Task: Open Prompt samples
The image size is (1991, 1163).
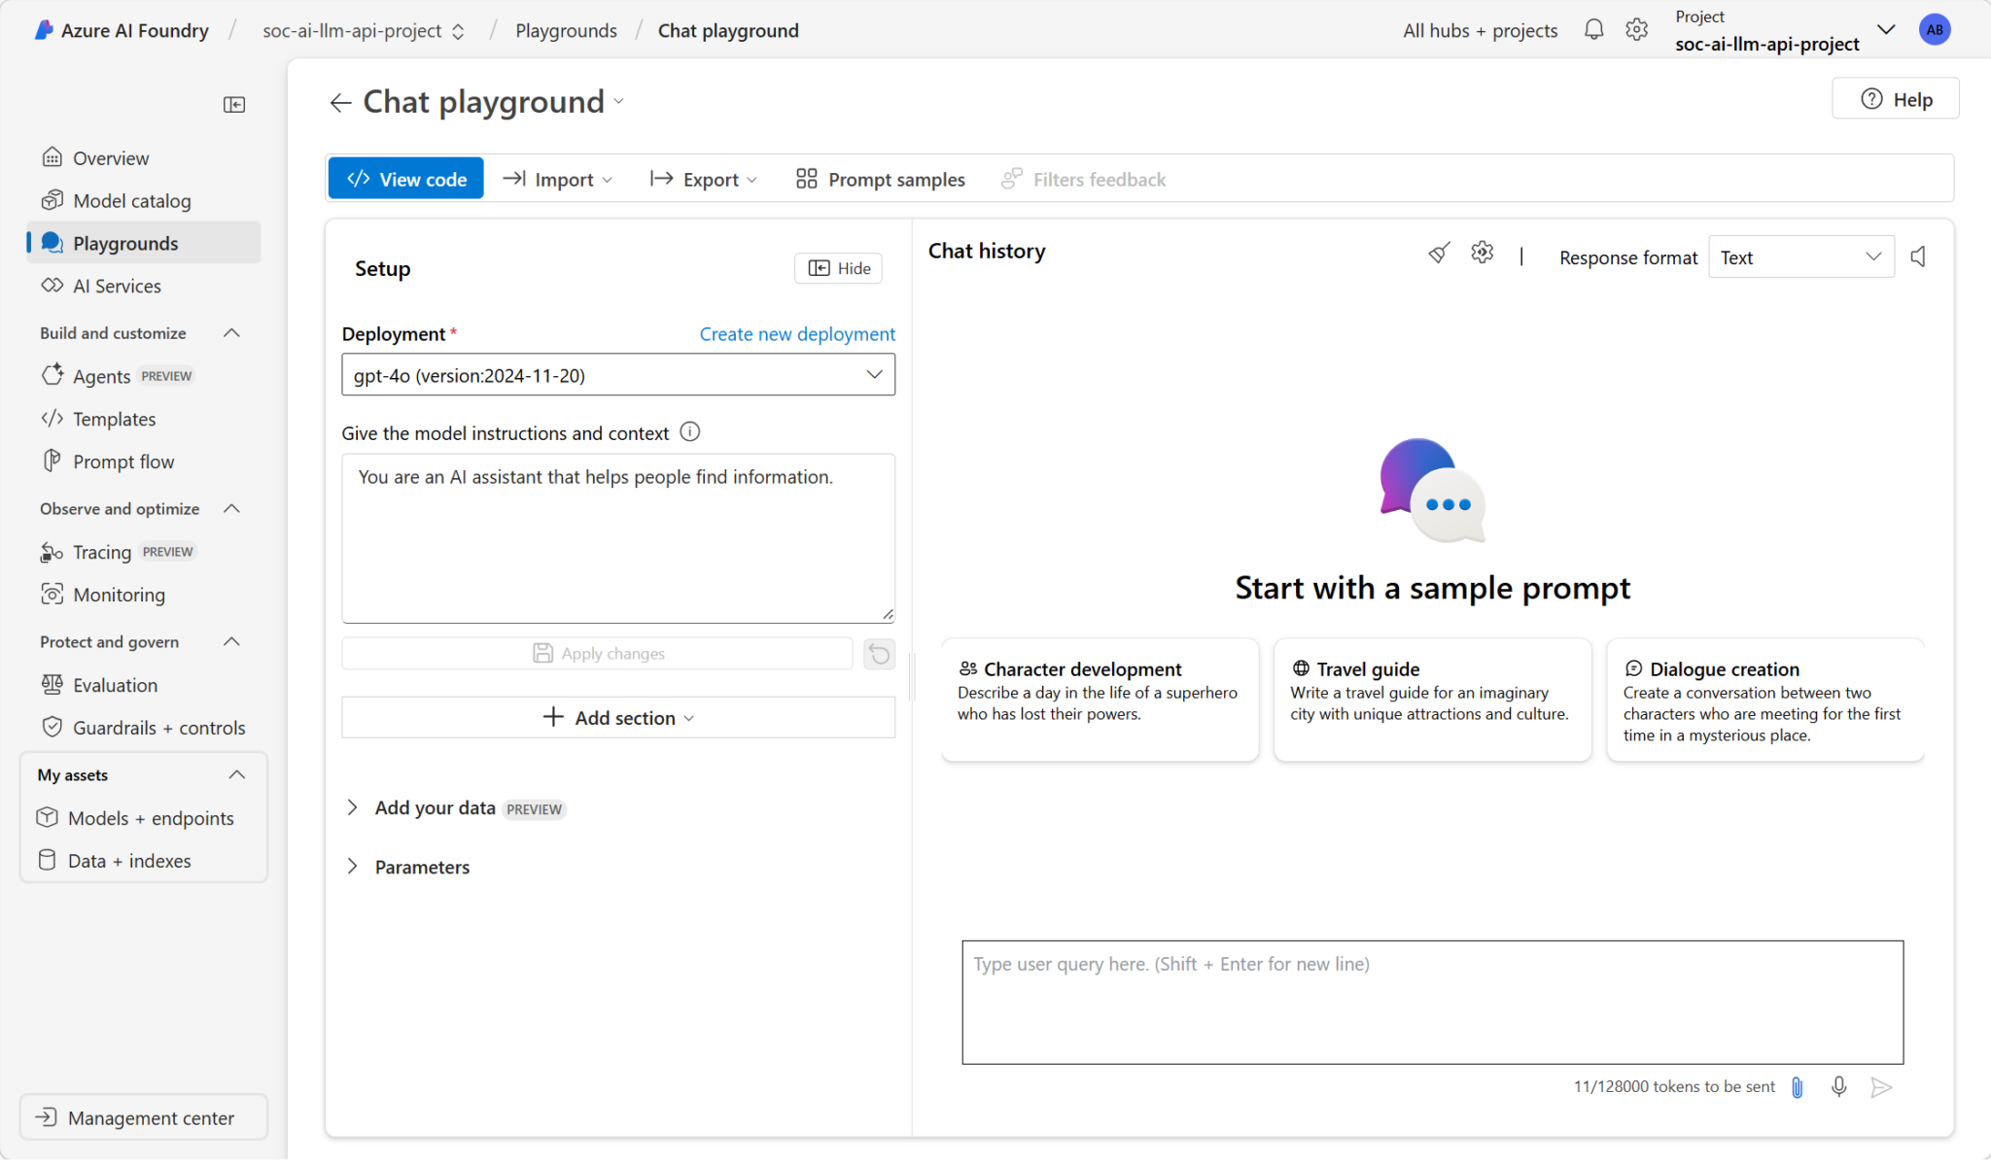Action: [x=880, y=180]
